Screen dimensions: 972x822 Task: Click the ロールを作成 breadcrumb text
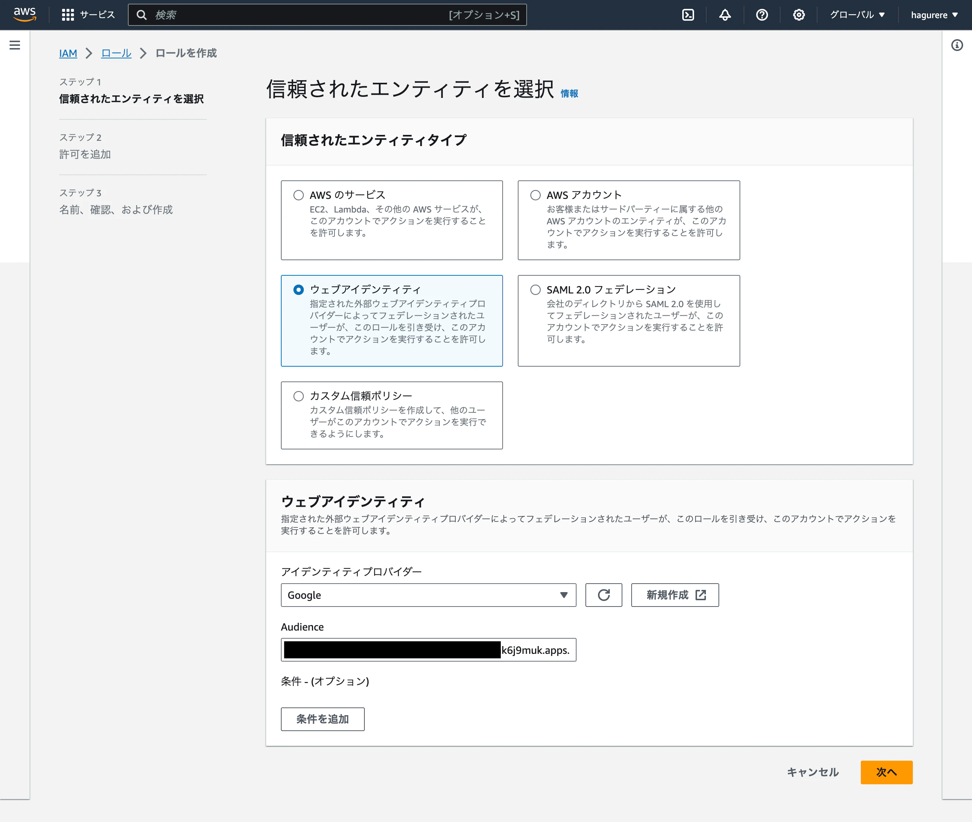click(186, 53)
